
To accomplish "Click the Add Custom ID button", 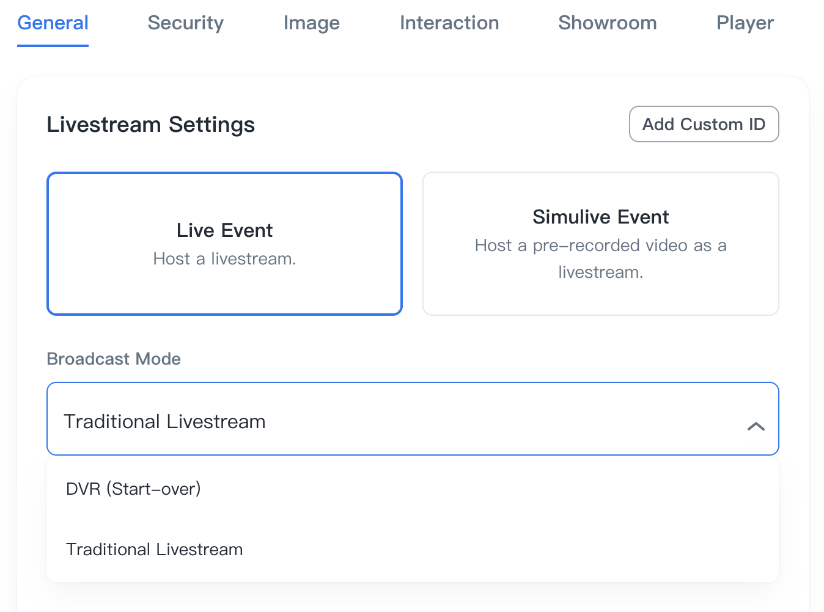I will point(704,124).
